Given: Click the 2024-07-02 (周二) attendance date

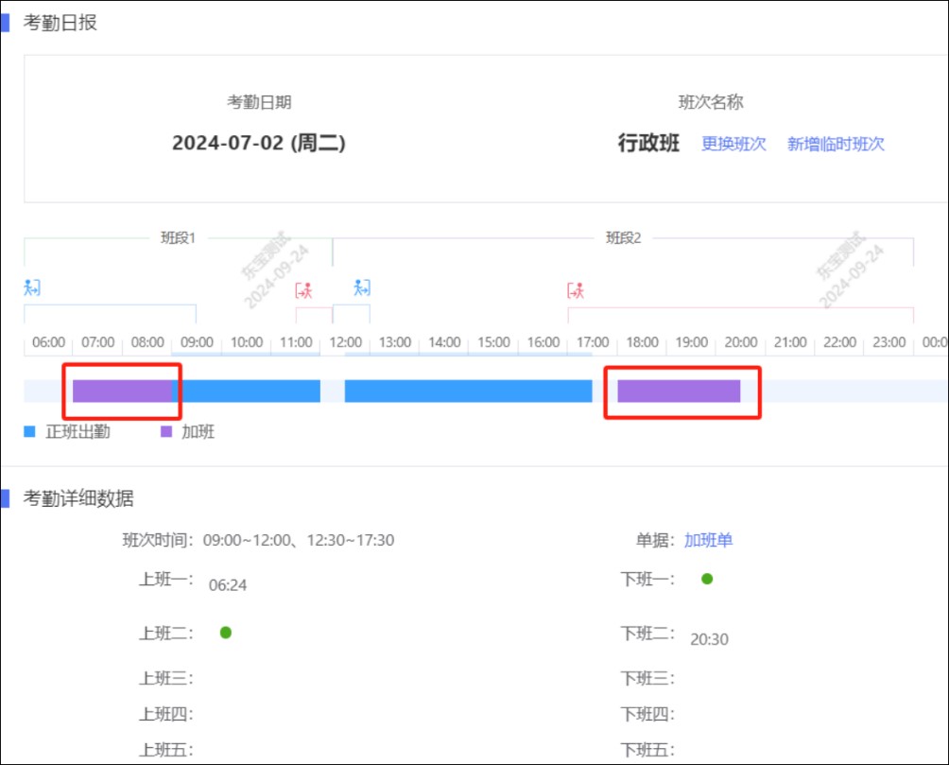Looking at the screenshot, I should [x=259, y=144].
